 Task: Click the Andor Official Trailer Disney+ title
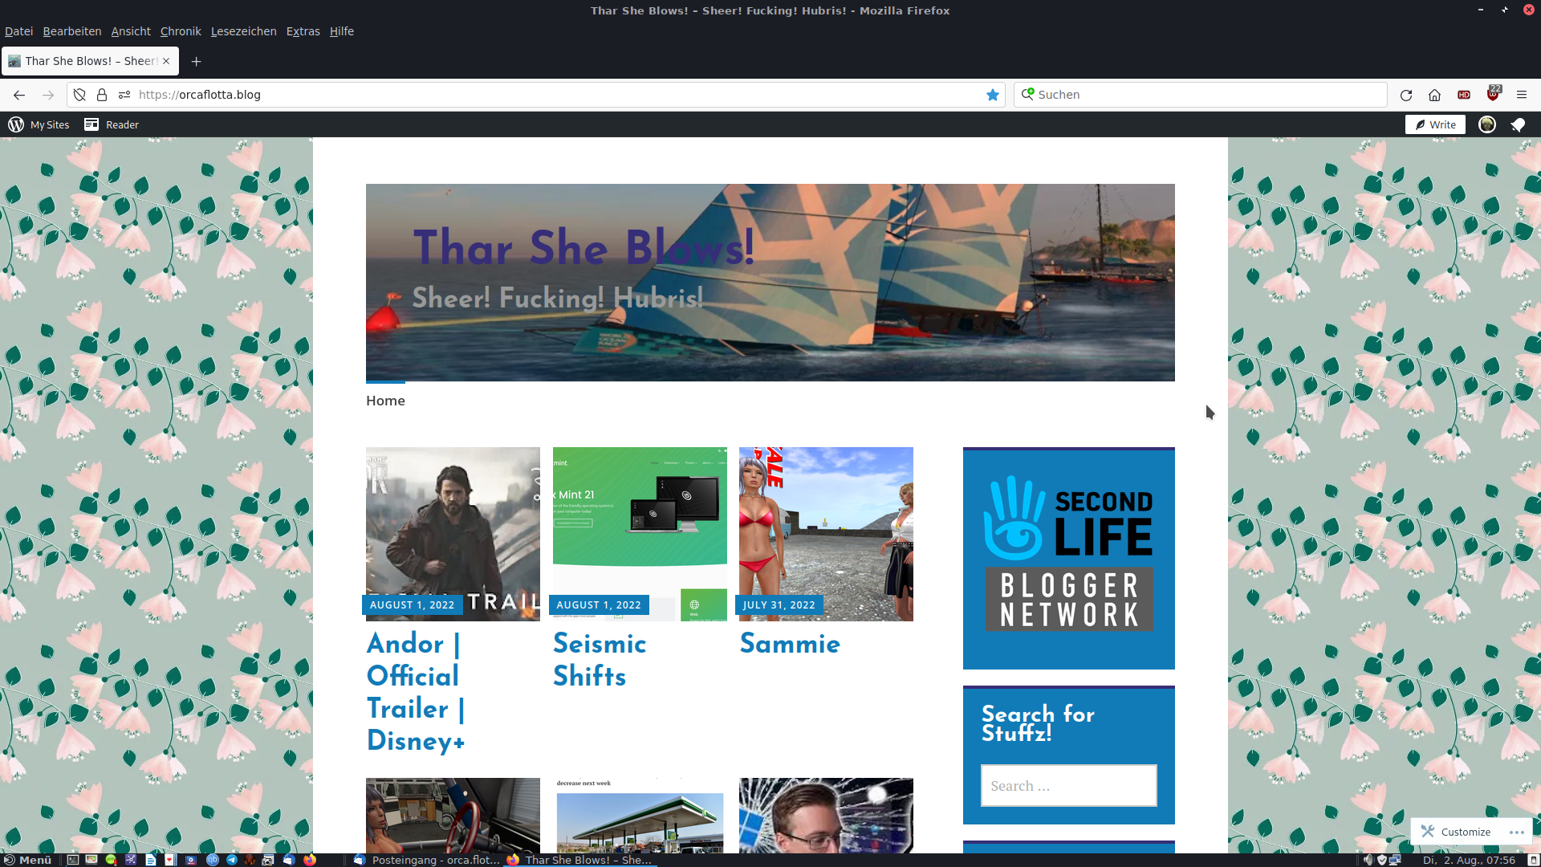pyautogui.click(x=416, y=692)
